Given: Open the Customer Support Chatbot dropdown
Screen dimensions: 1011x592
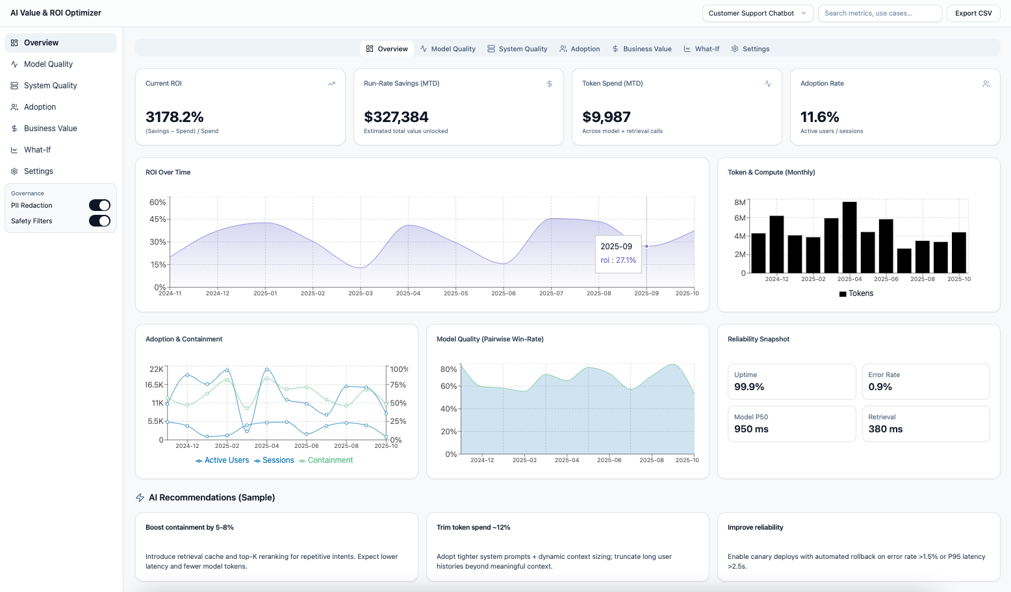Looking at the screenshot, I should [758, 13].
